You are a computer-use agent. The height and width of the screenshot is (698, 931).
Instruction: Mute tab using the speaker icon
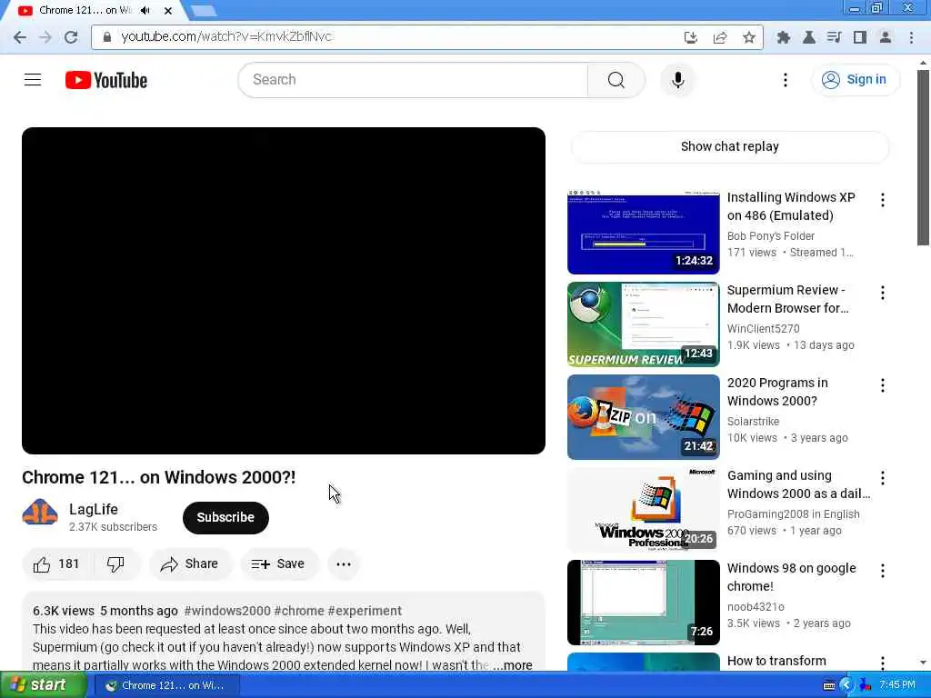pyautogui.click(x=145, y=11)
